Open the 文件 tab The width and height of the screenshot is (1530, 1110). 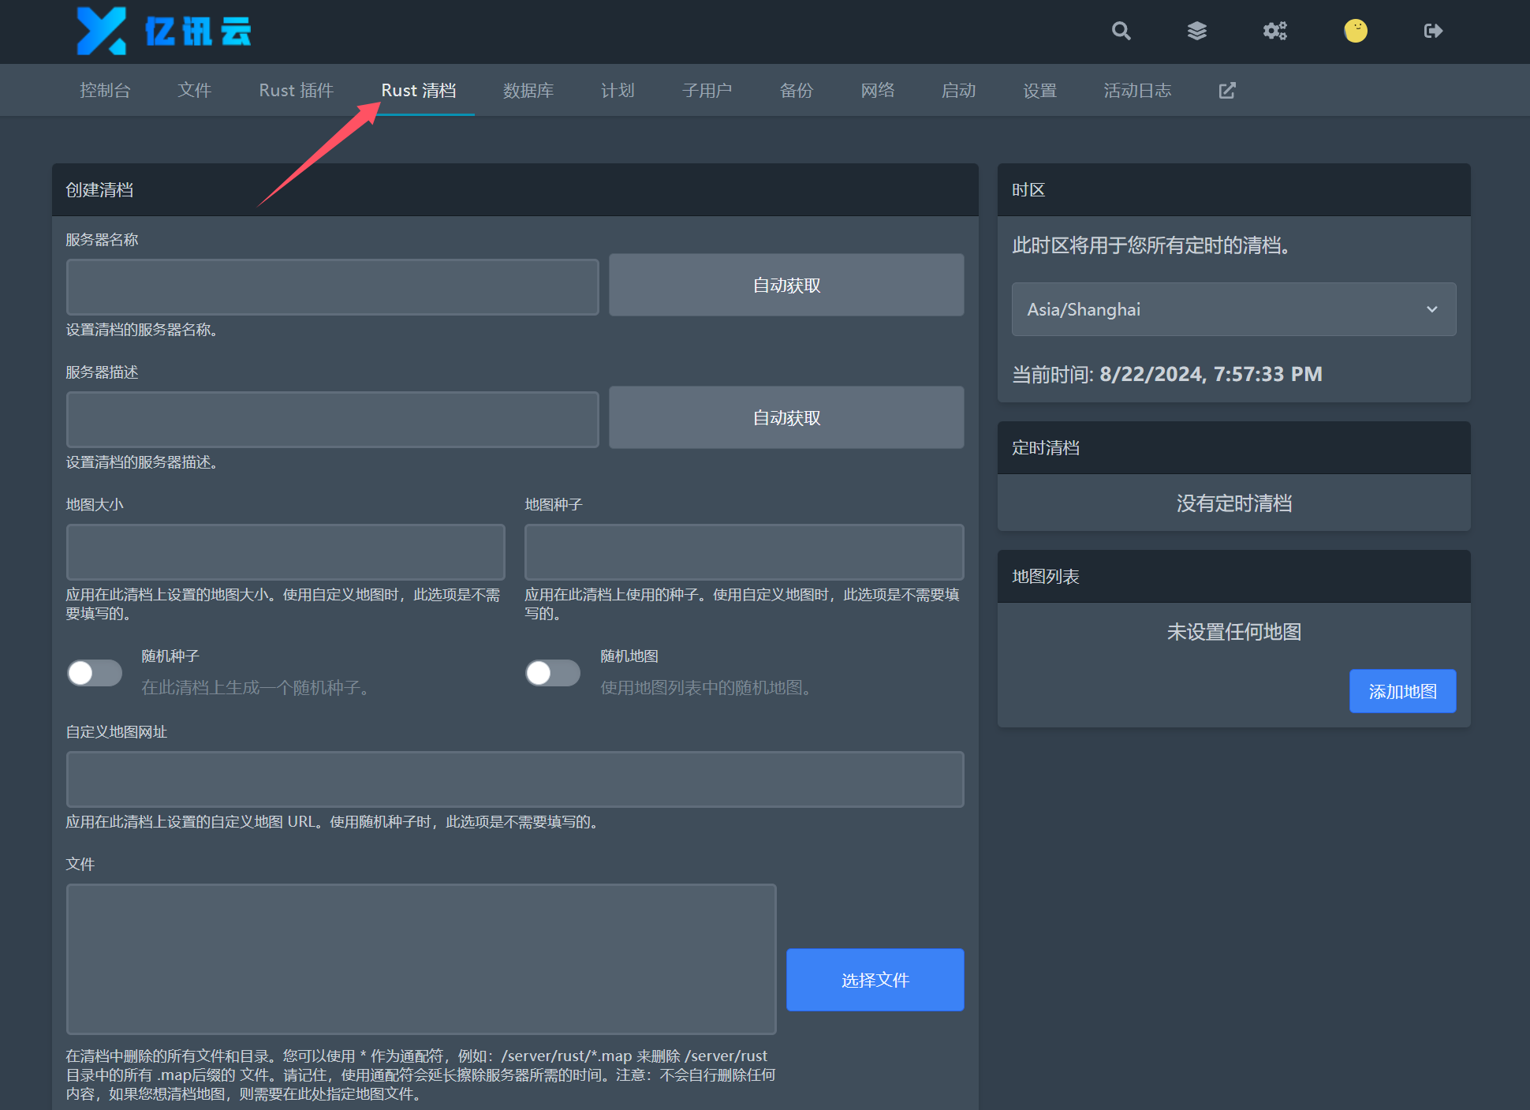194,91
